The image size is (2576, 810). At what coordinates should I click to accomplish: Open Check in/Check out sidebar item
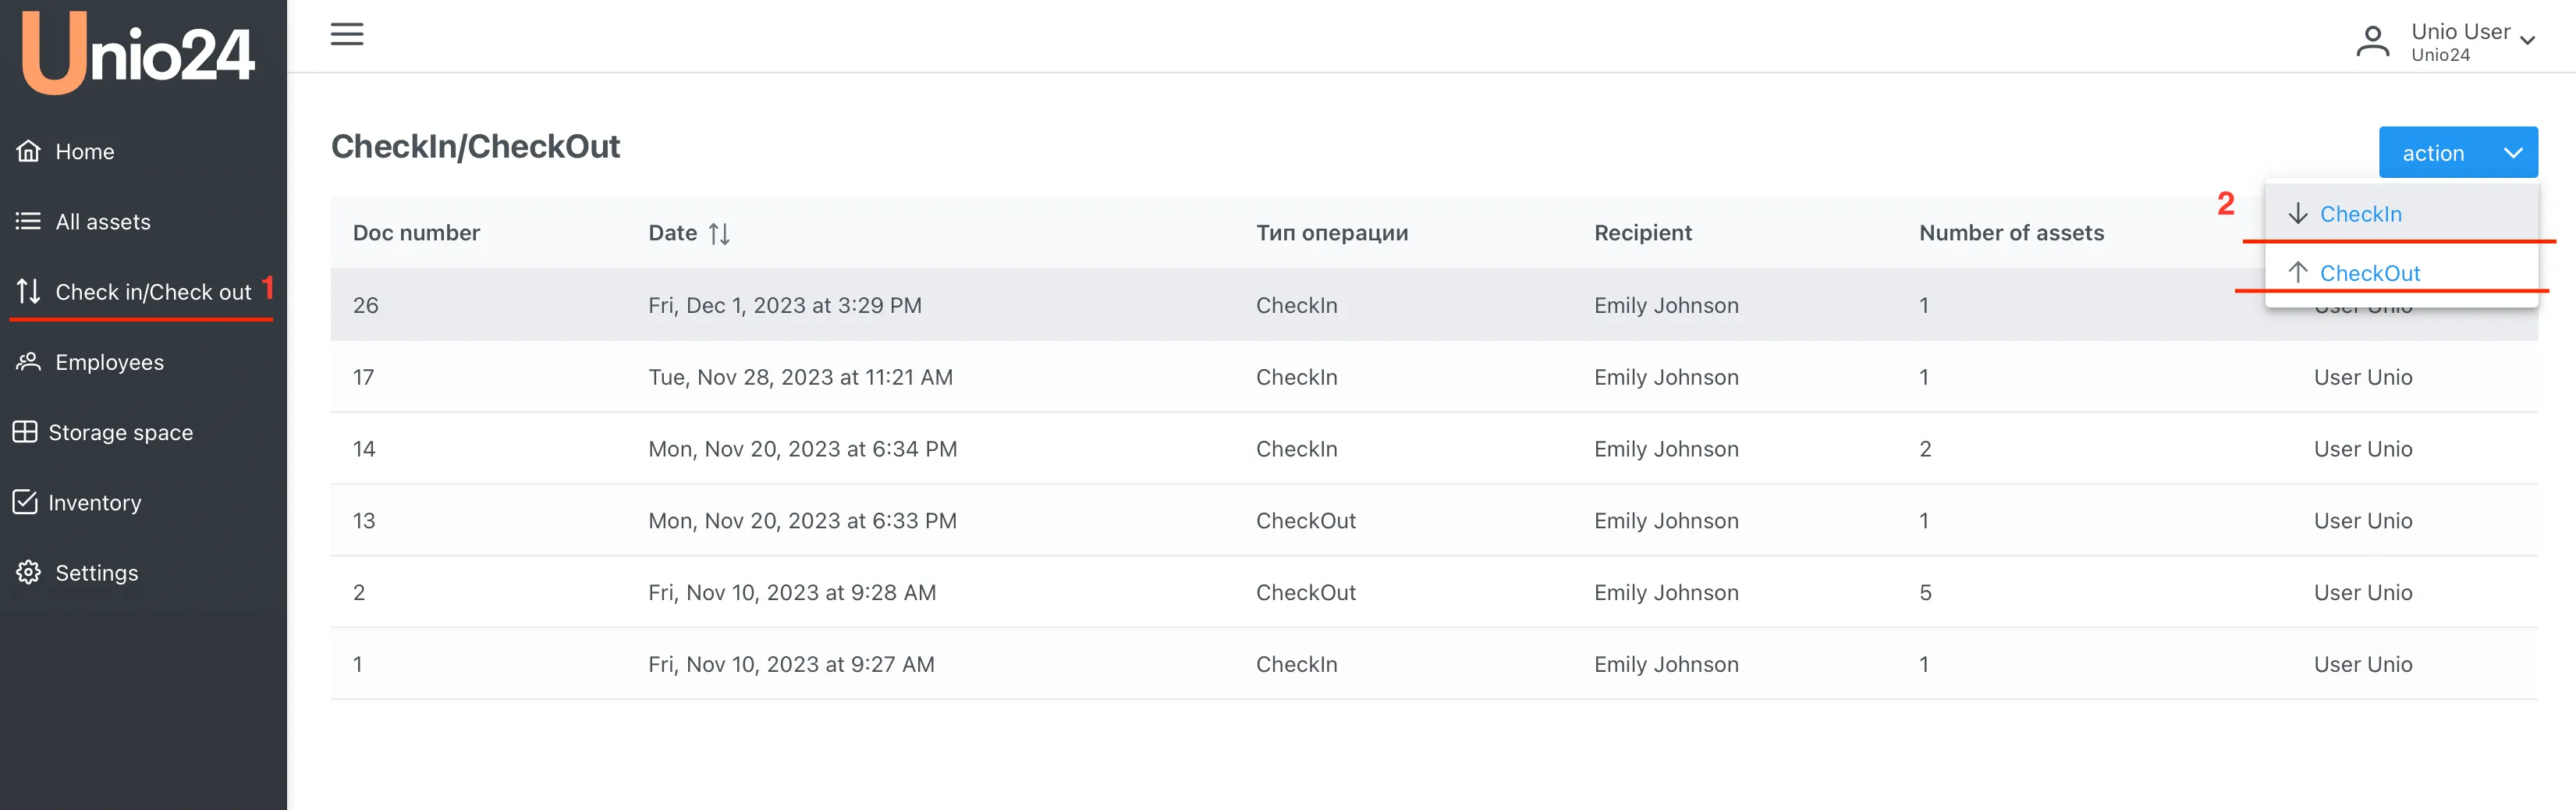pyautogui.click(x=152, y=292)
